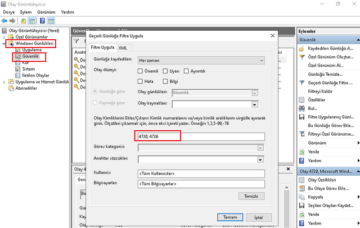Select the Filtre Uygula tab
Image resolution: width=360 pixels, height=228 pixels.
click(103, 47)
